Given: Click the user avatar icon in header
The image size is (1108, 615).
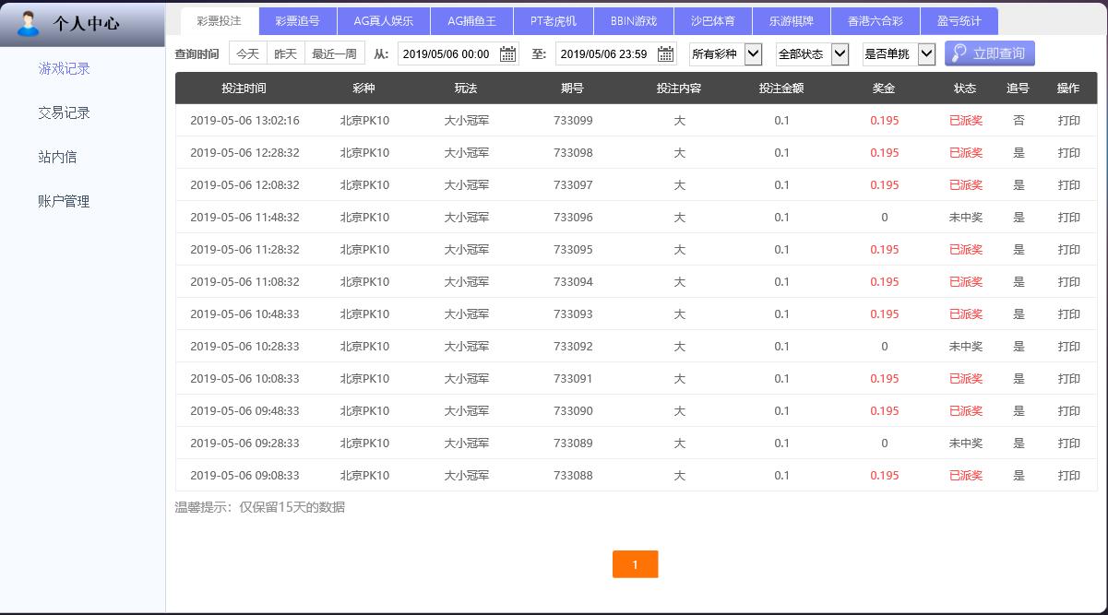Looking at the screenshot, I should click(x=29, y=23).
